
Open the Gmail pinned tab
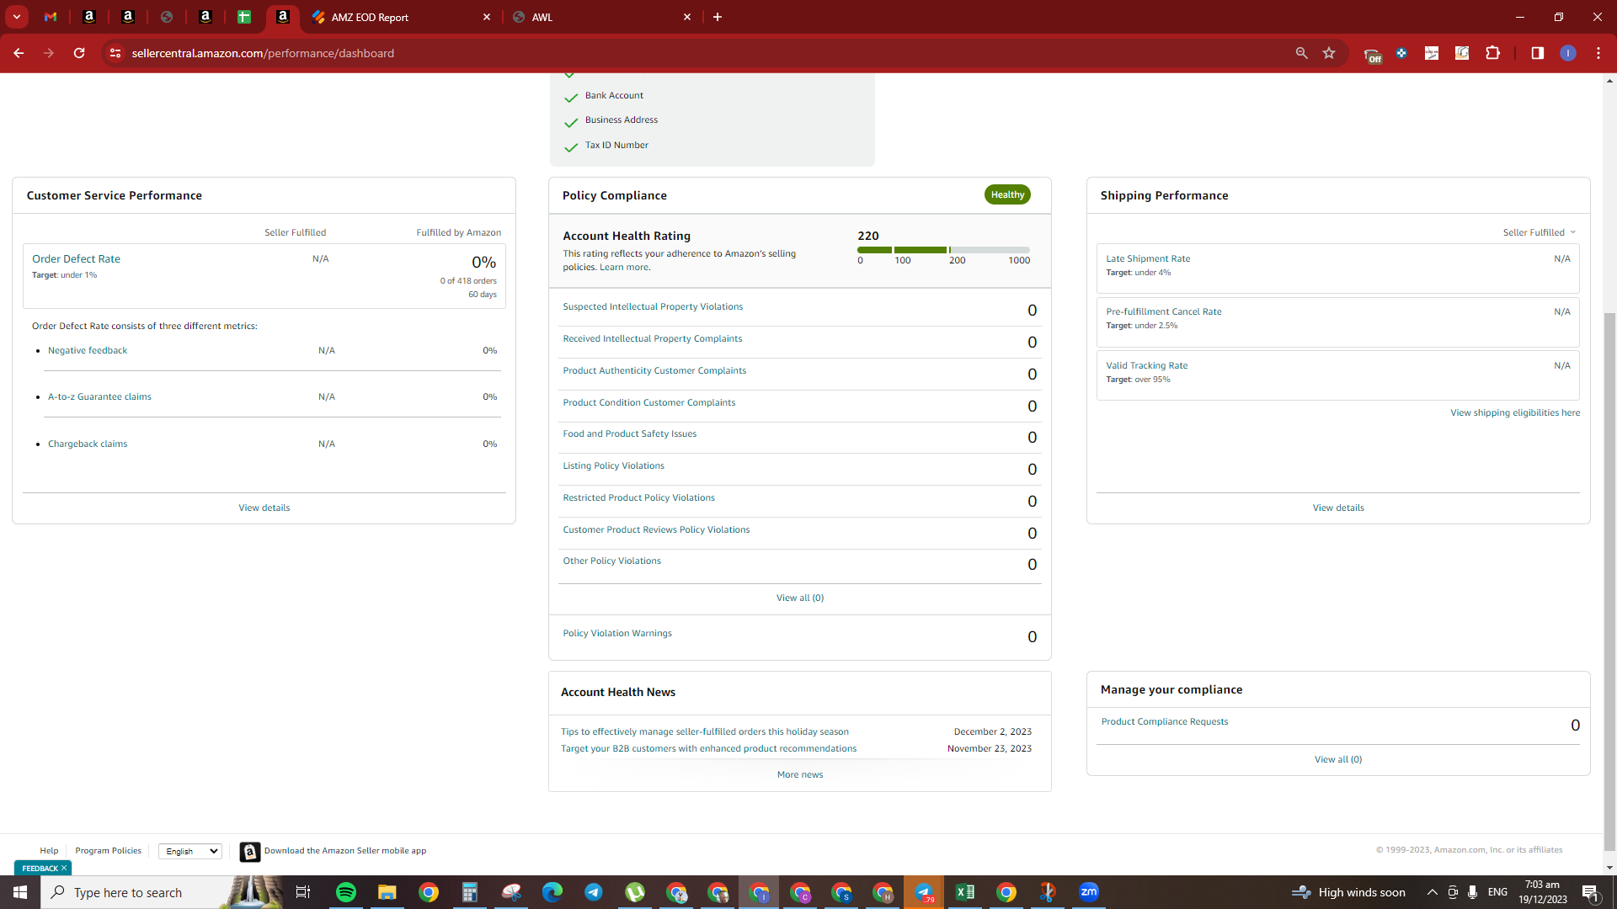(x=51, y=17)
